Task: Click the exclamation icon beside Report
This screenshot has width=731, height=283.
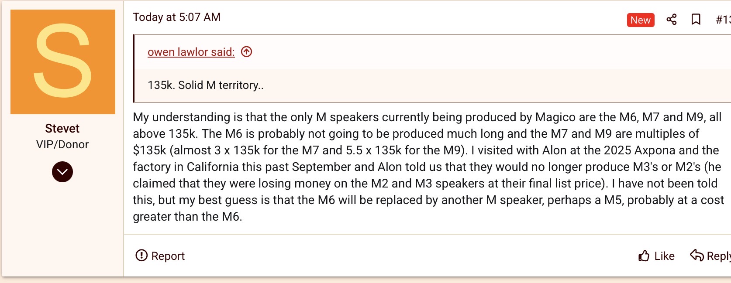Action: coord(141,256)
